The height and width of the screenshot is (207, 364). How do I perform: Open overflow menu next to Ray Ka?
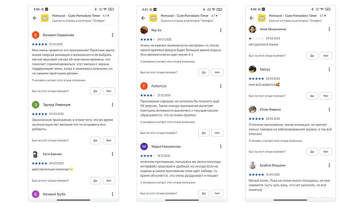point(221,30)
